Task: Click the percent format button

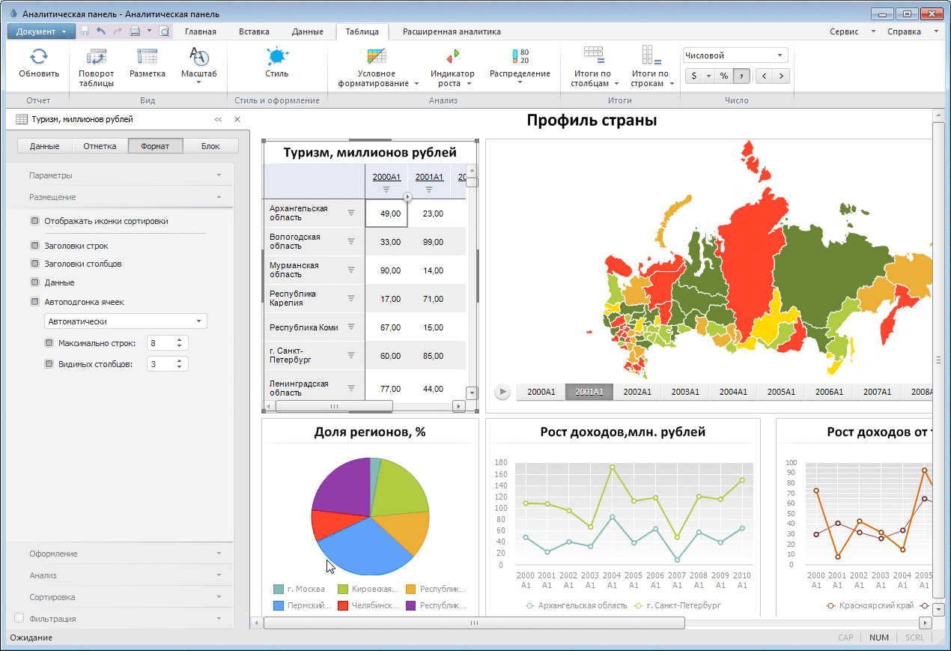Action: (723, 76)
